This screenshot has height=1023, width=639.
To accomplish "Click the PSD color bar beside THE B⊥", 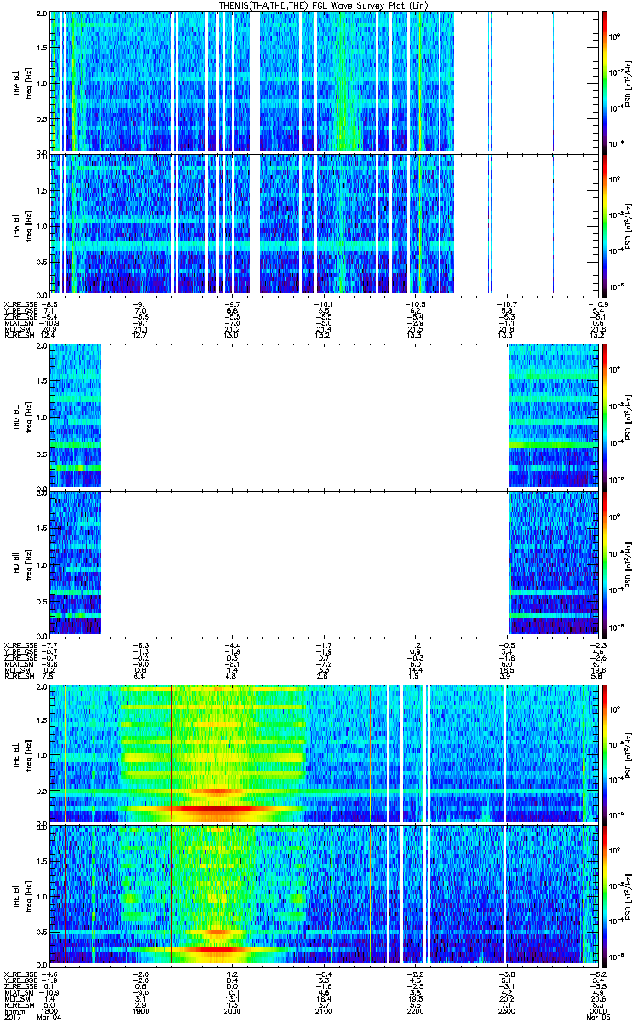I will point(605,754).
